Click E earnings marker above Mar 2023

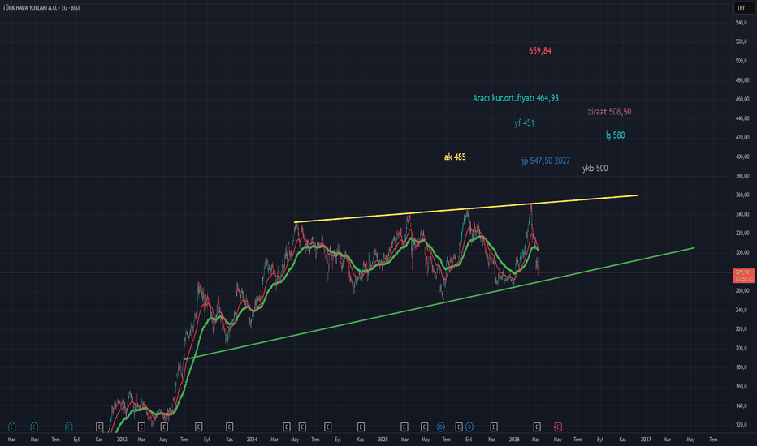(141, 427)
